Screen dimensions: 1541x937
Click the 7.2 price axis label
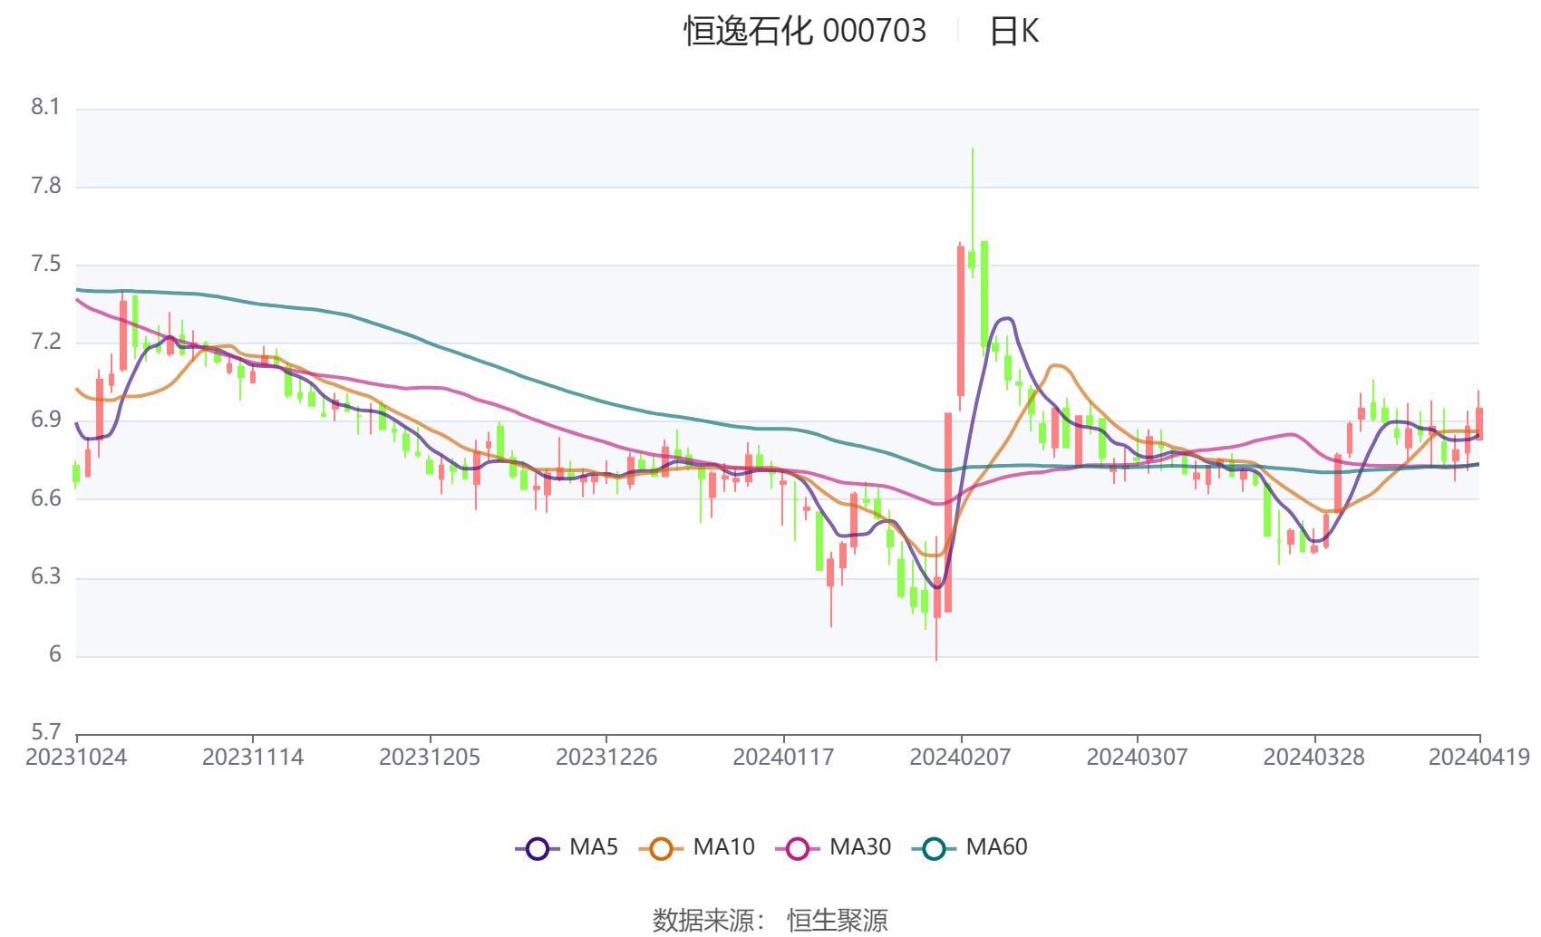tap(45, 342)
